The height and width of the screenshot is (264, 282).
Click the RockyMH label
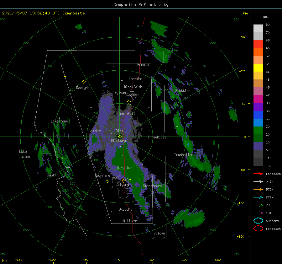[83, 88]
